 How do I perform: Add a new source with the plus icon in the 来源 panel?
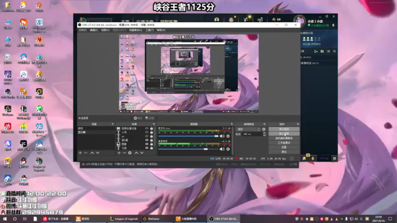point(119,153)
